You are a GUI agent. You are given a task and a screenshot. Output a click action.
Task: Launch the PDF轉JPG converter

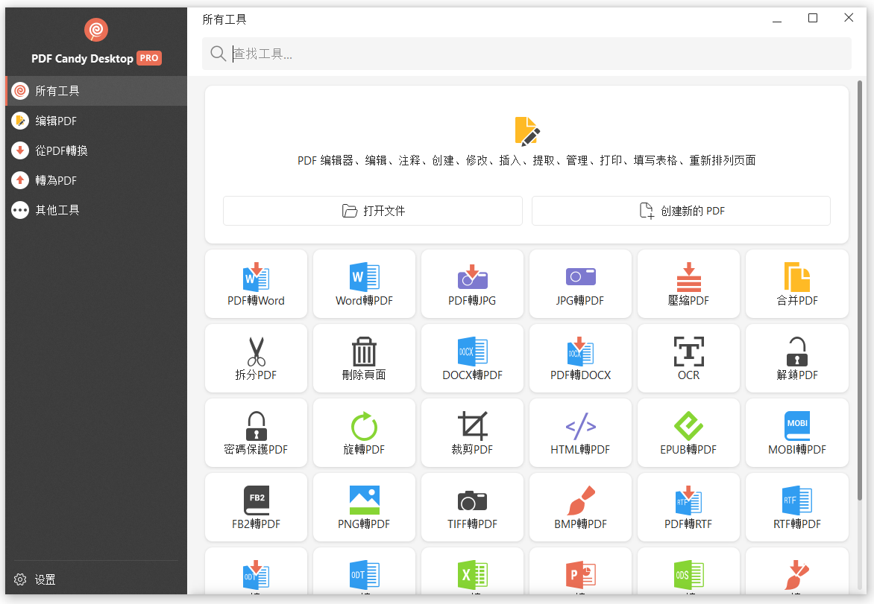click(x=472, y=284)
